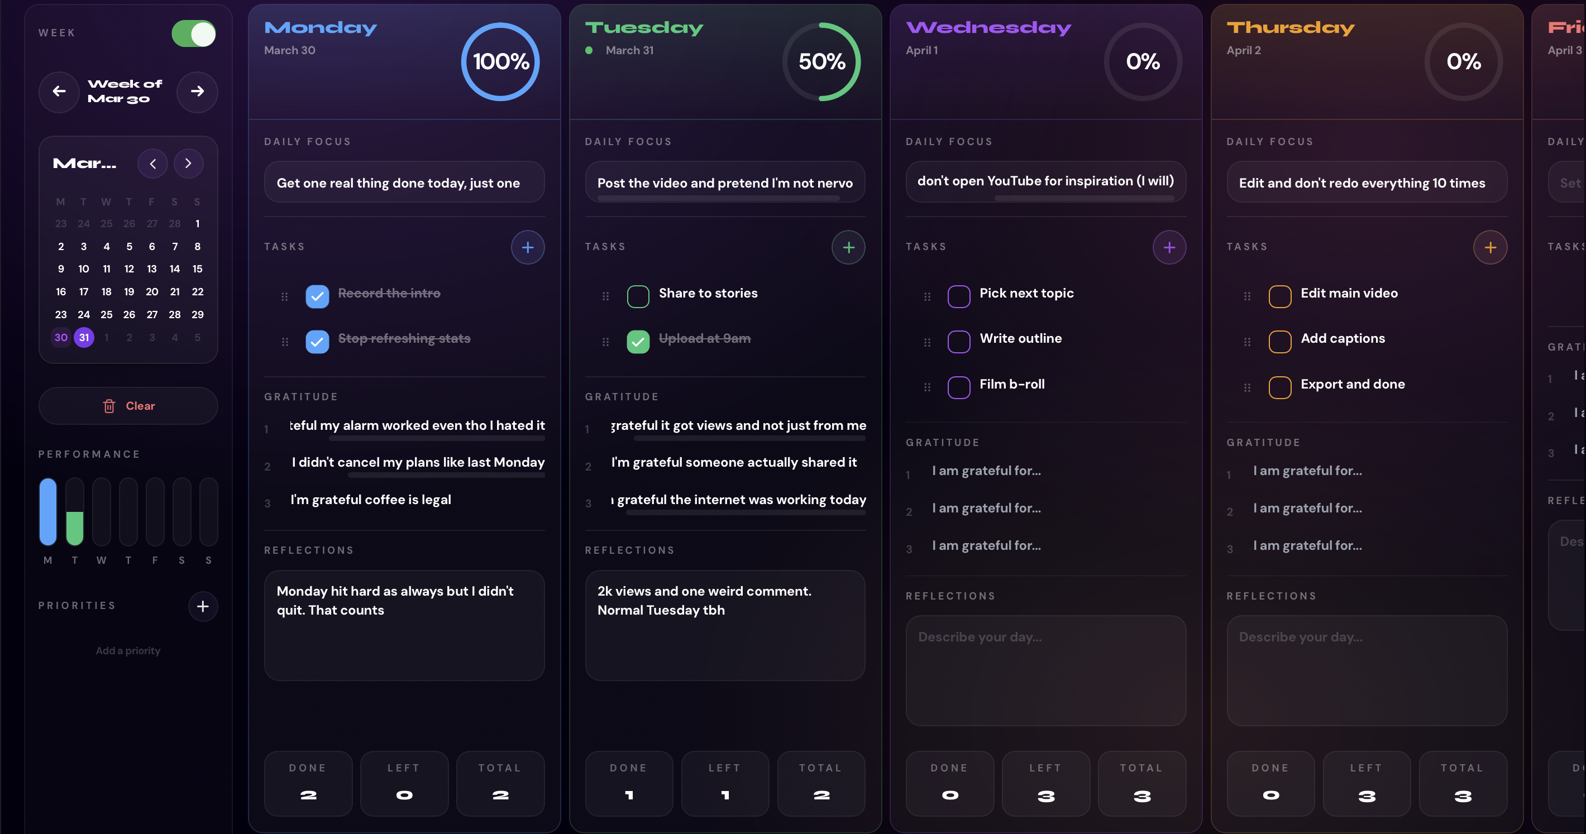Click drag handle beside Share to stories

click(605, 296)
